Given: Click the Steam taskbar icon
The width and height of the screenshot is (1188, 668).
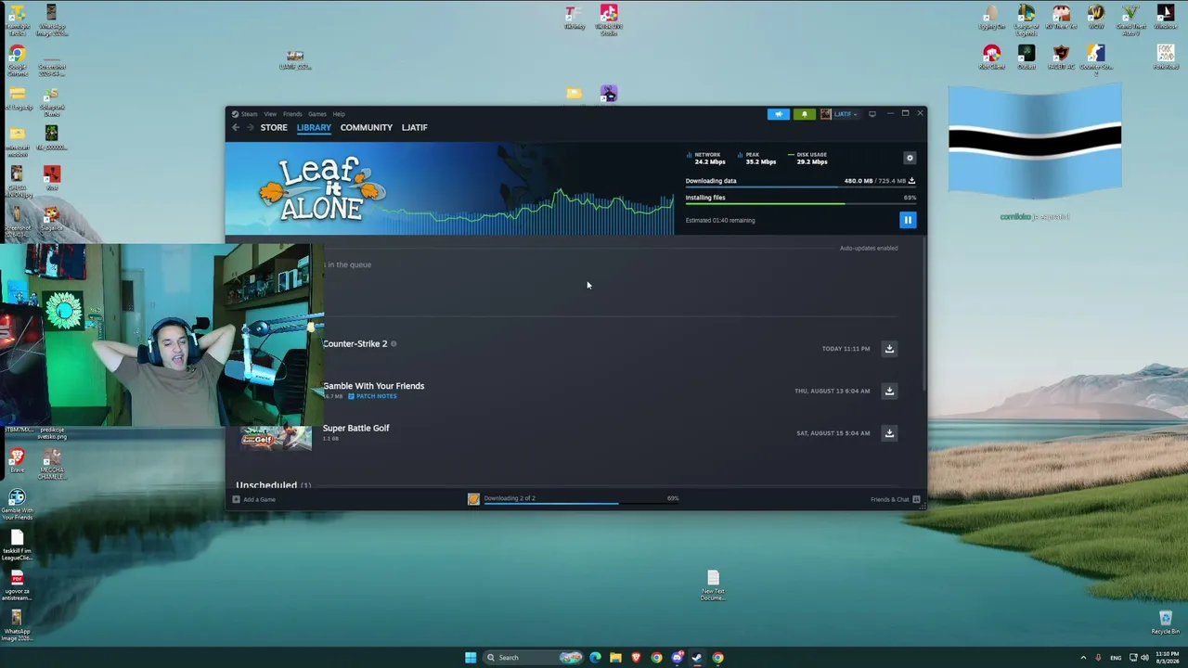Looking at the screenshot, I should click(697, 658).
